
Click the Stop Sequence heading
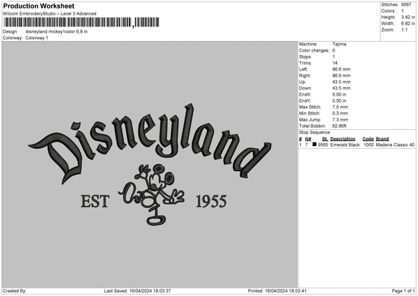pos(315,133)
